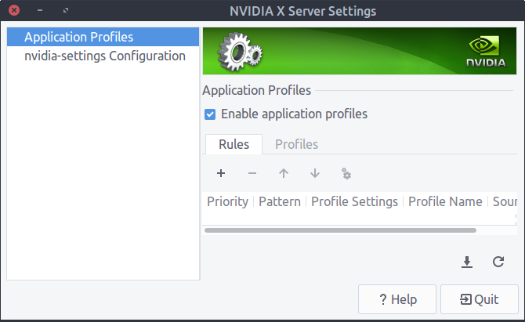The width and height of the screenshot is (525, 322).
Task: Toggle Enable application profiles checkbox
Action: [210, 114]
